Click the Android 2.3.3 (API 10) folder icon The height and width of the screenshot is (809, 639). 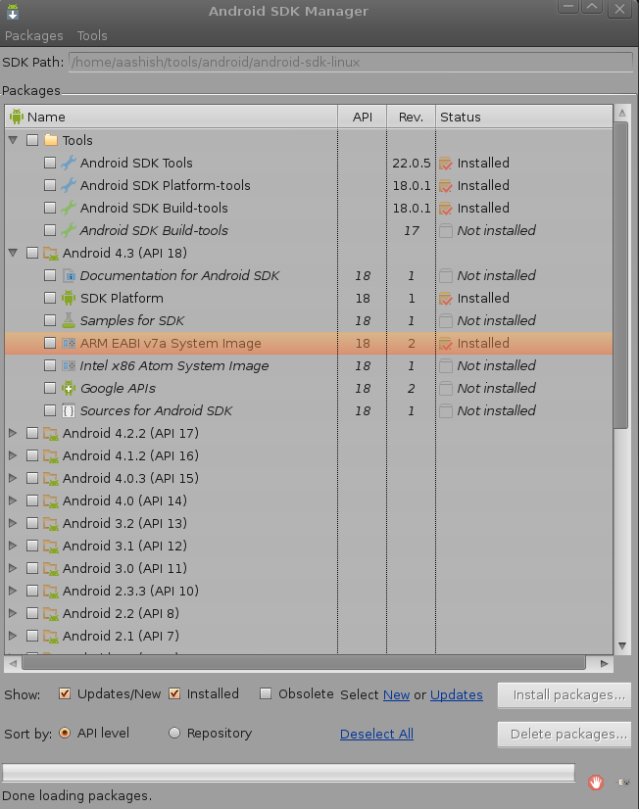click(x=51, y=592)
